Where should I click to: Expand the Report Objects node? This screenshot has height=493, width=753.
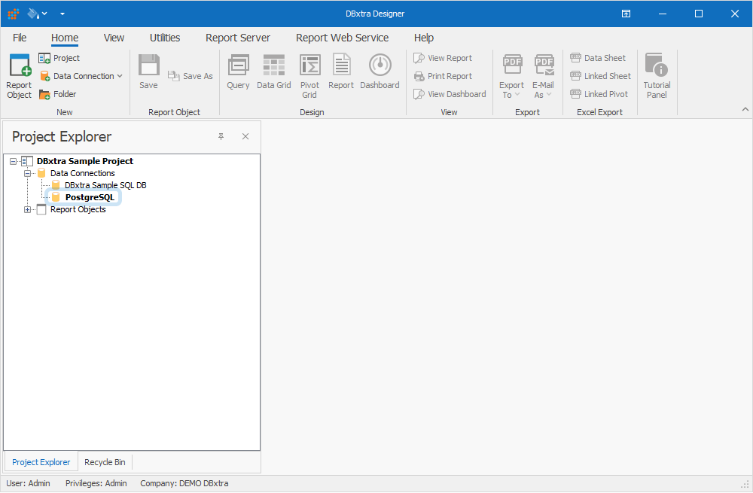coord(27,208)
